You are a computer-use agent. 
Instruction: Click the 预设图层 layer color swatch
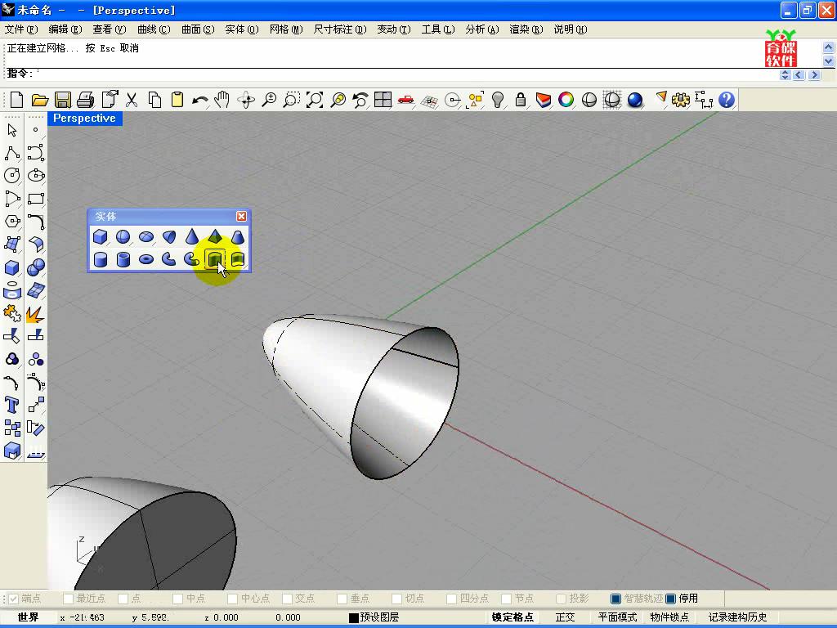[353, 618]
